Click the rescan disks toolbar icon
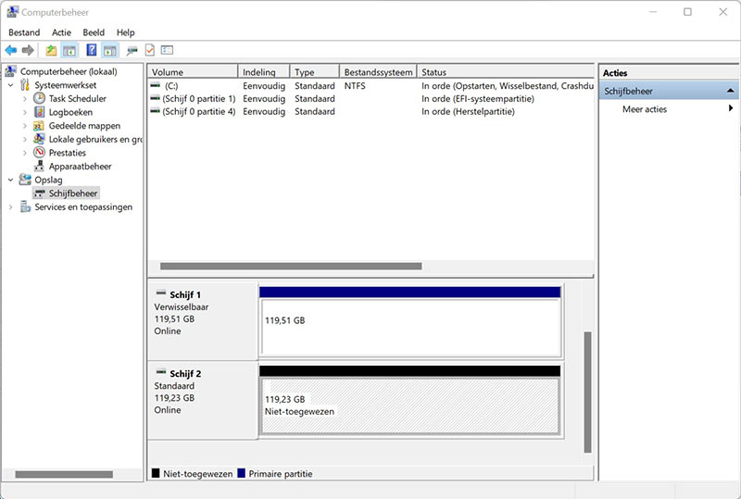Screen dimensions: 741x499 pyautogui.click(x=132, y=50)
